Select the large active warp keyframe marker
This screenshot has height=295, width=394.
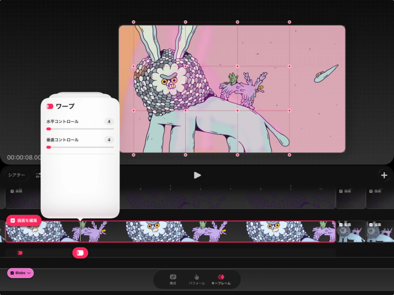point(80,253)
